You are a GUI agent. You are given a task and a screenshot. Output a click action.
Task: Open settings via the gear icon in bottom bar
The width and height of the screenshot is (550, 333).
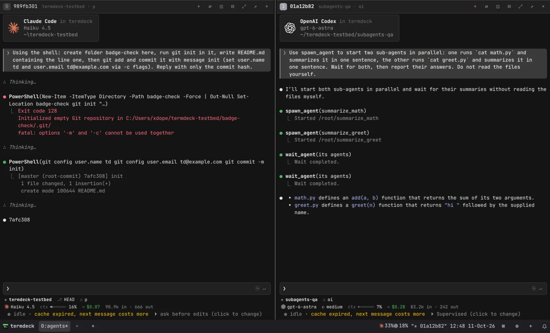(x=517, y=326)
